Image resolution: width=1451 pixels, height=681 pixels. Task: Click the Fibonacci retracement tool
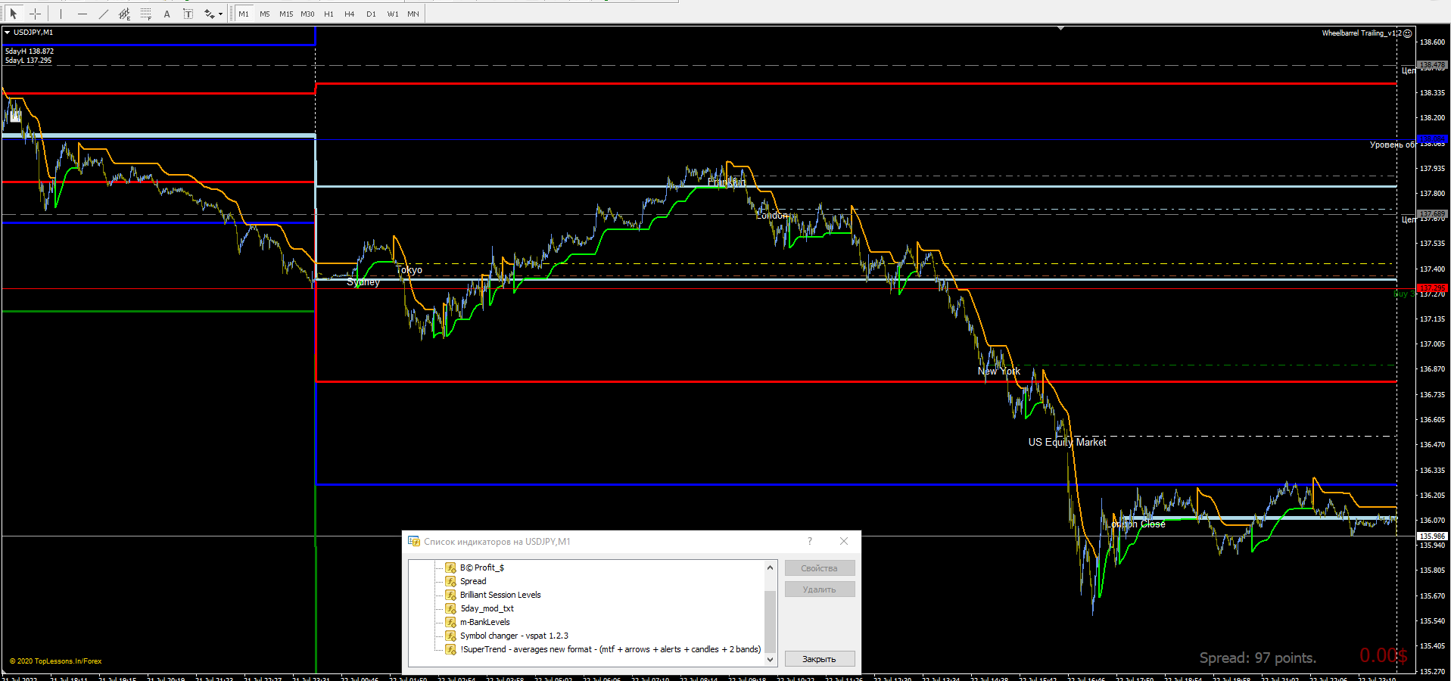146,14
